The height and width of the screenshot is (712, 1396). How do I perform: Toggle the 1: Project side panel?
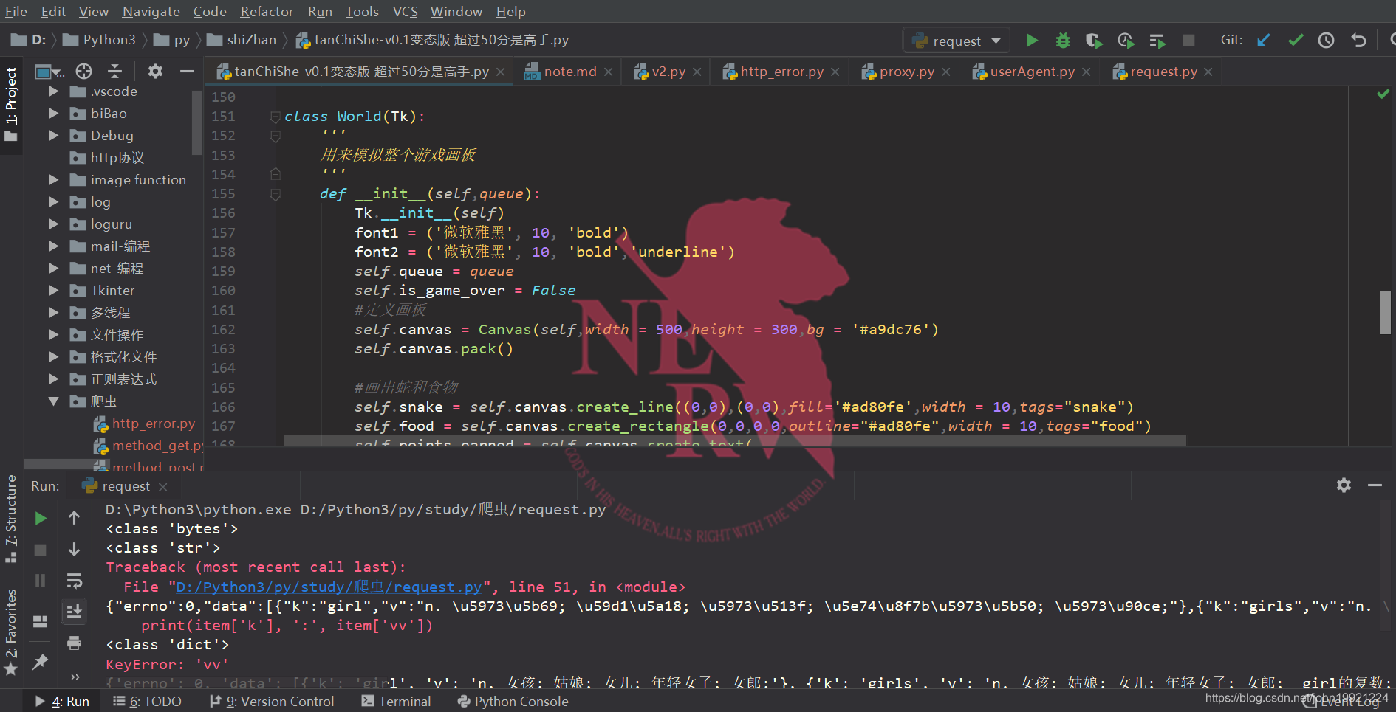point(11,105)
